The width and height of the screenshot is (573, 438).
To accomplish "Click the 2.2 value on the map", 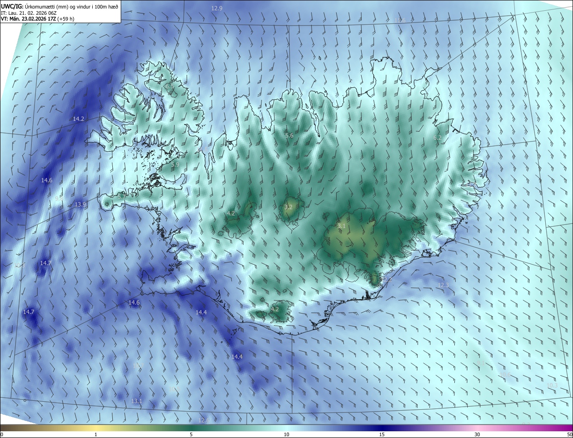I will coord(388,279).
